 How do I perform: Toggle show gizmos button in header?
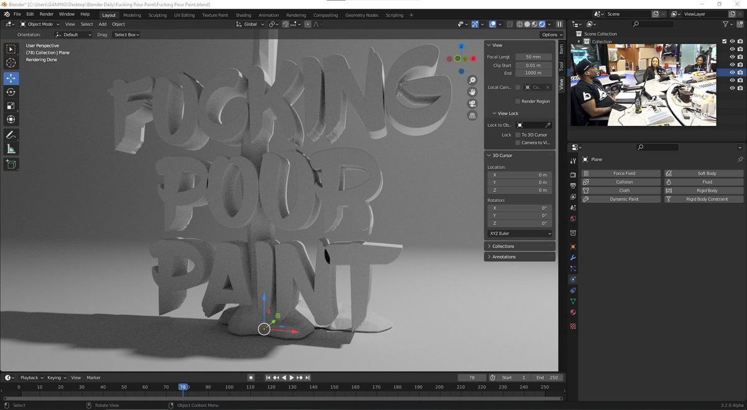pyautogui.click(x=475, y=24)
